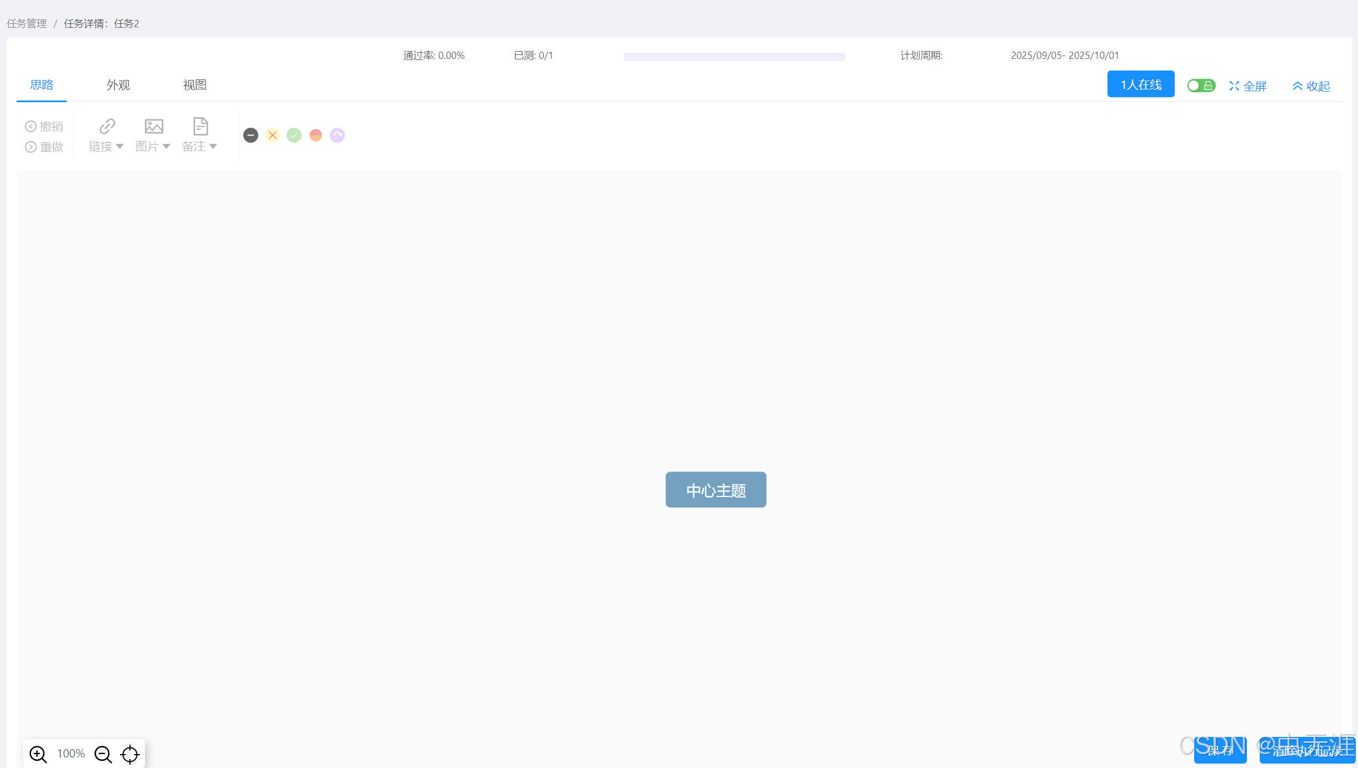This screenshot has width=1358, height=768.
Task: Switch to the 外观 tab
Action: click(x=118, y=85)
